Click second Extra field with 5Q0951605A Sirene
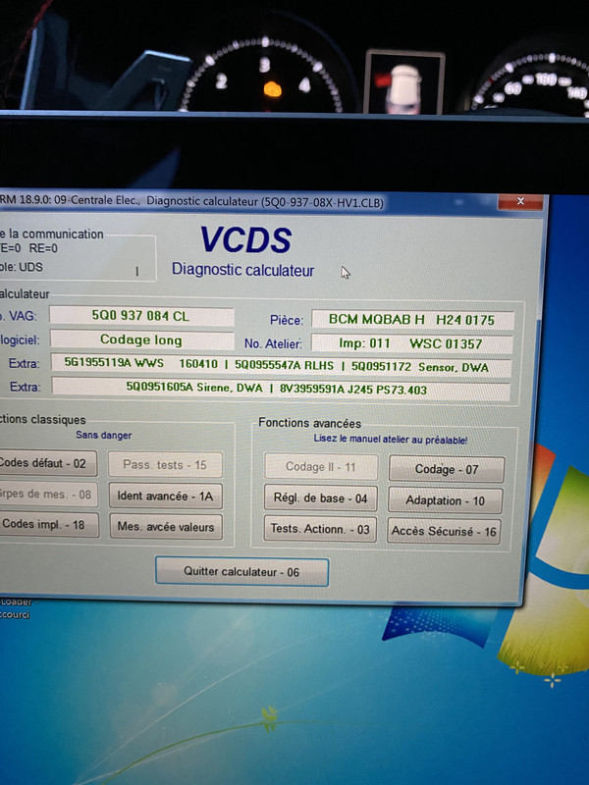This screenshot has height=785, width=589. 281,389
